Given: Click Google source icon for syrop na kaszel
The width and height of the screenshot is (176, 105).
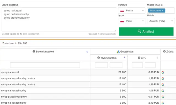Looking at the screenshot, I should (x=163, y=72).
